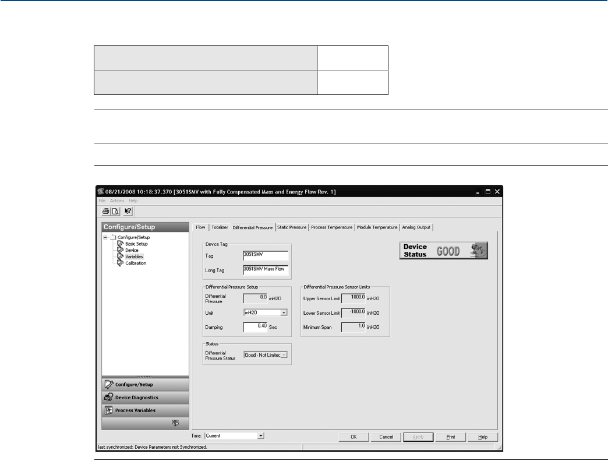Switch to the Flow tab
This screenshot has width=608, height=464.
pos(200,227)
